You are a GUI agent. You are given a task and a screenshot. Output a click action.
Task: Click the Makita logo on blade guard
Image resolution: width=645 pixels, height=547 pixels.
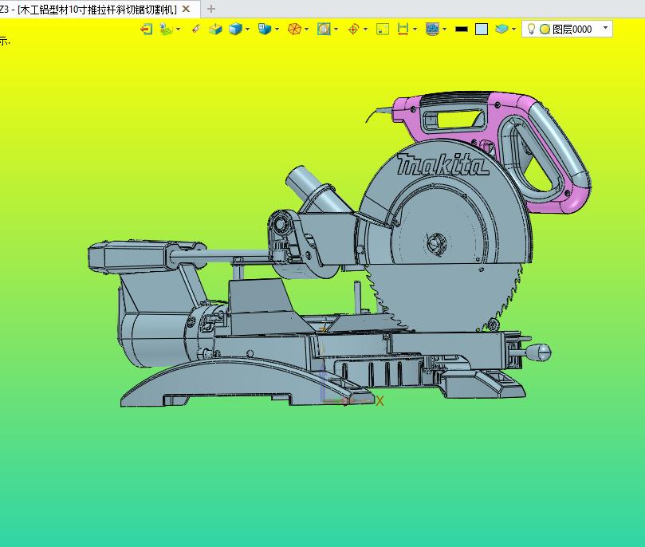point(442,164)
